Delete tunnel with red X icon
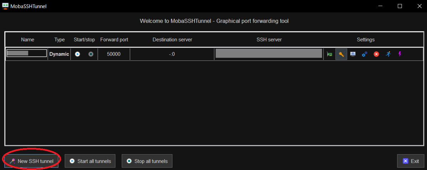 point(376,54)
